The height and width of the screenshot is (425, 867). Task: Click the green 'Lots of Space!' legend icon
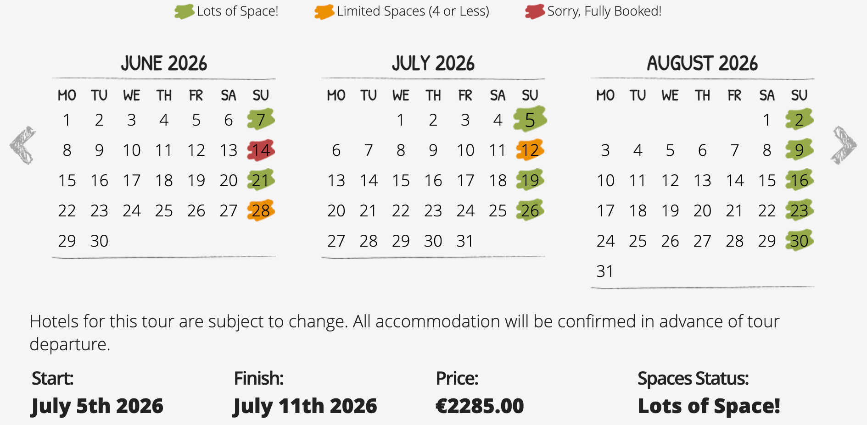[x=183, y=11]
